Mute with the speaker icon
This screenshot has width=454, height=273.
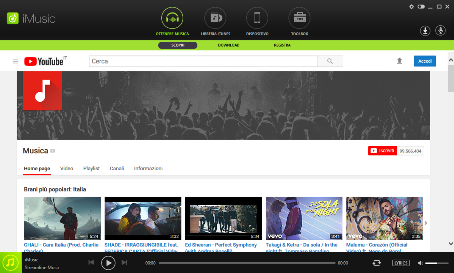(421, 263)
